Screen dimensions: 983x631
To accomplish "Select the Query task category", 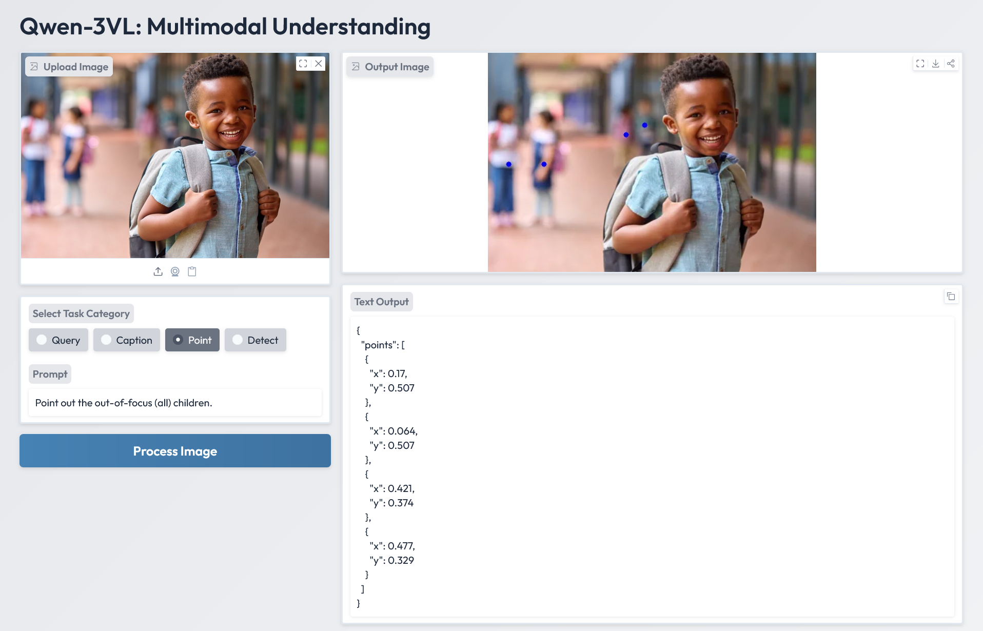I will pyautogui.click(x=58, y=340).
